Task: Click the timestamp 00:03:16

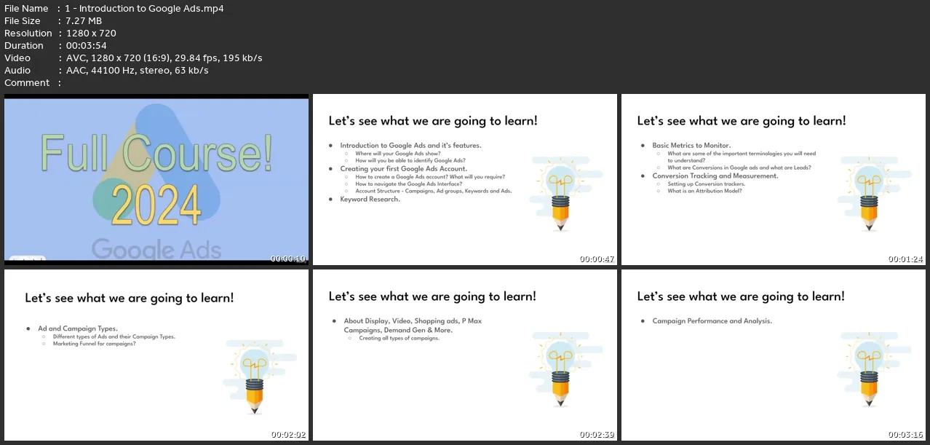Action: [x=905, y=434]
